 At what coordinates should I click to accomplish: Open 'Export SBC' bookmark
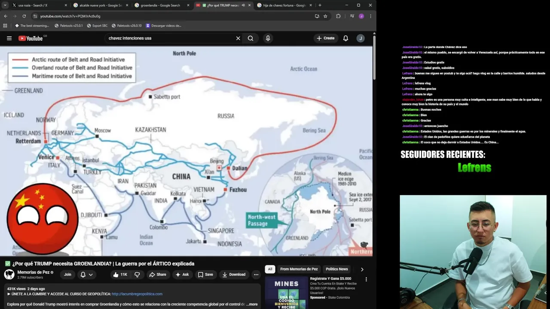coord(97,26)
